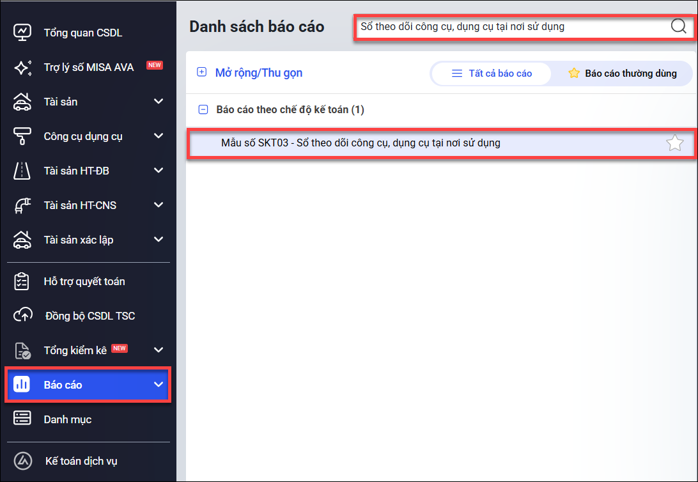Expand Tài sản xác lập chevron

(159, 240)
